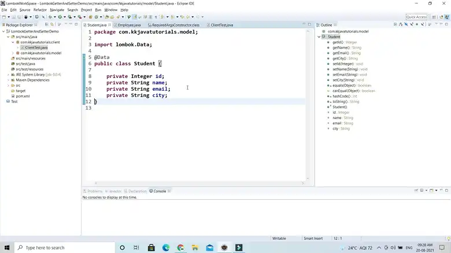Switch to the Java perspective icon
The width and height of the screenshot is (451, 253).
point(447,17)
